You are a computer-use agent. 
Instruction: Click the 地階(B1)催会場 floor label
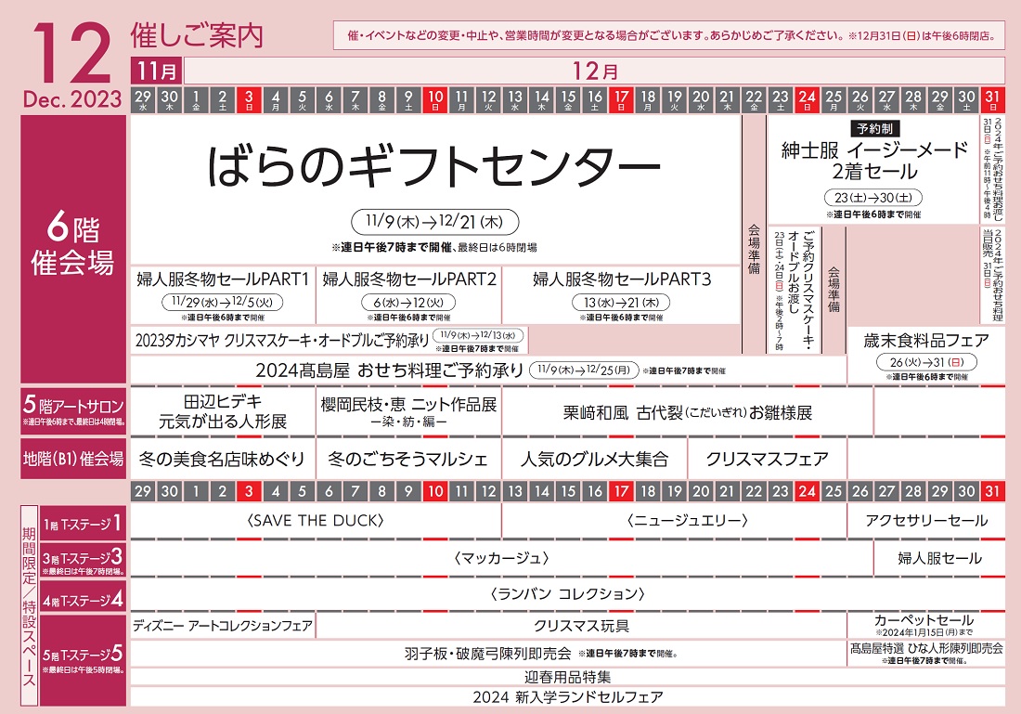tap(73, 459)
